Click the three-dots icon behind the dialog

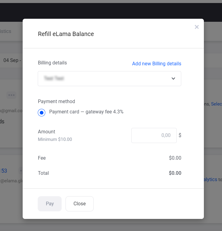click(11, 95)
